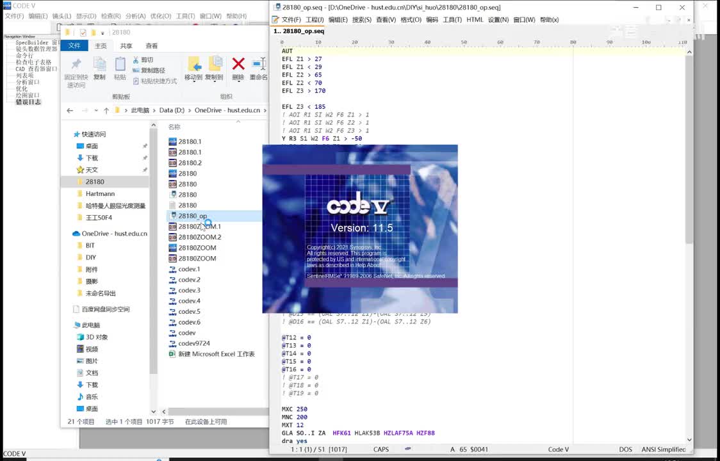The image size is (720, 461).
Task: Click the Rename (重命名) ribbon icon
Action: coord(260,64)
